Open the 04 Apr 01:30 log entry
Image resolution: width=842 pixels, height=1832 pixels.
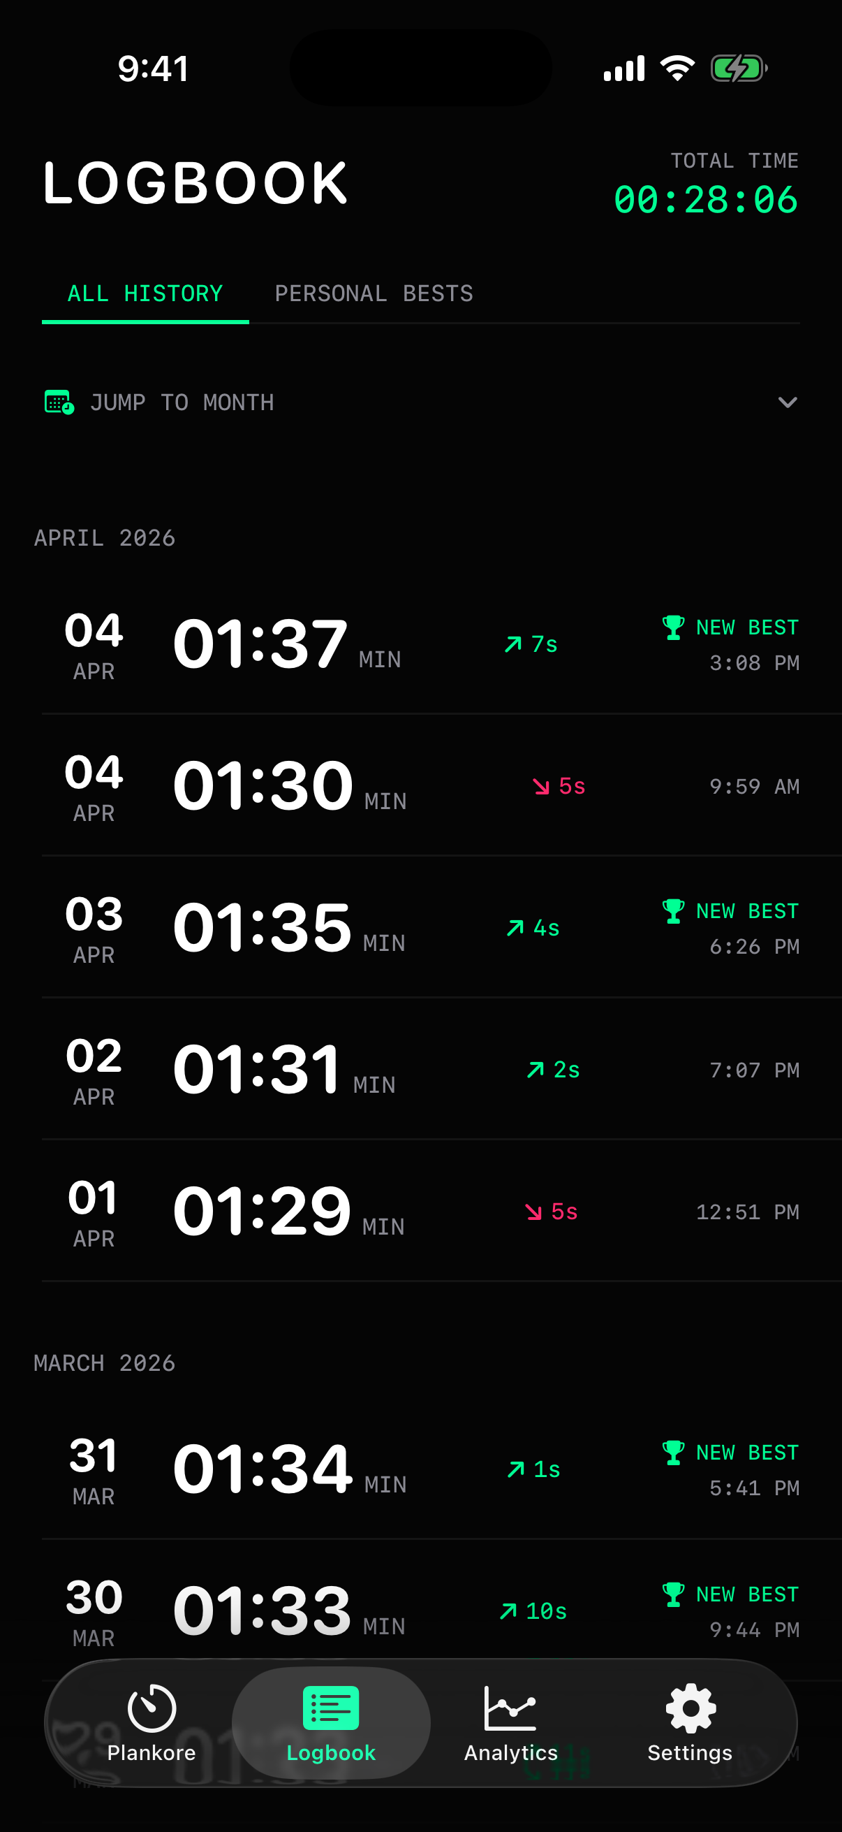click(x=284, y=786)
